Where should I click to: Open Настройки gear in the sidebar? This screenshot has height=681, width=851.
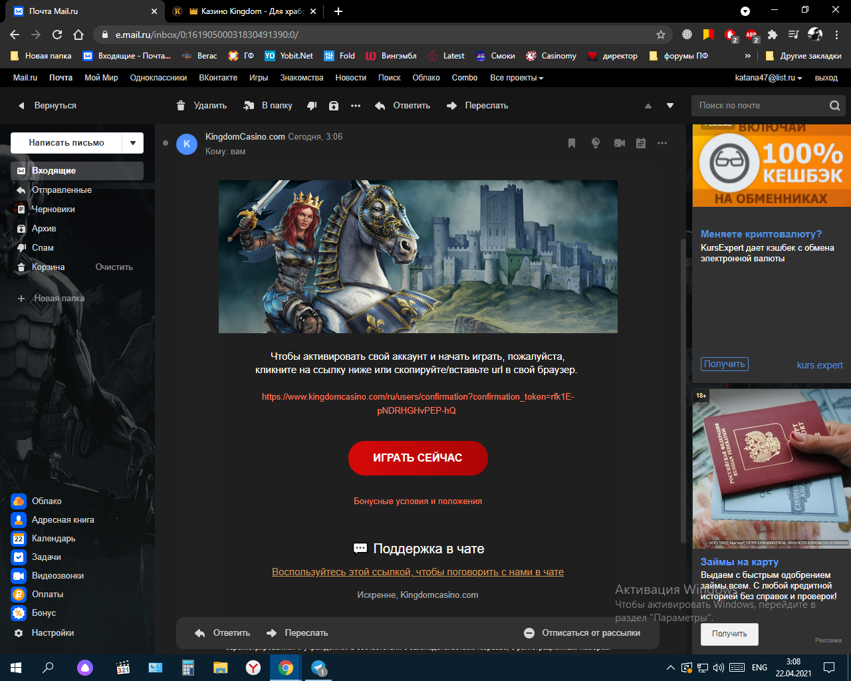(x=43, y=633)
